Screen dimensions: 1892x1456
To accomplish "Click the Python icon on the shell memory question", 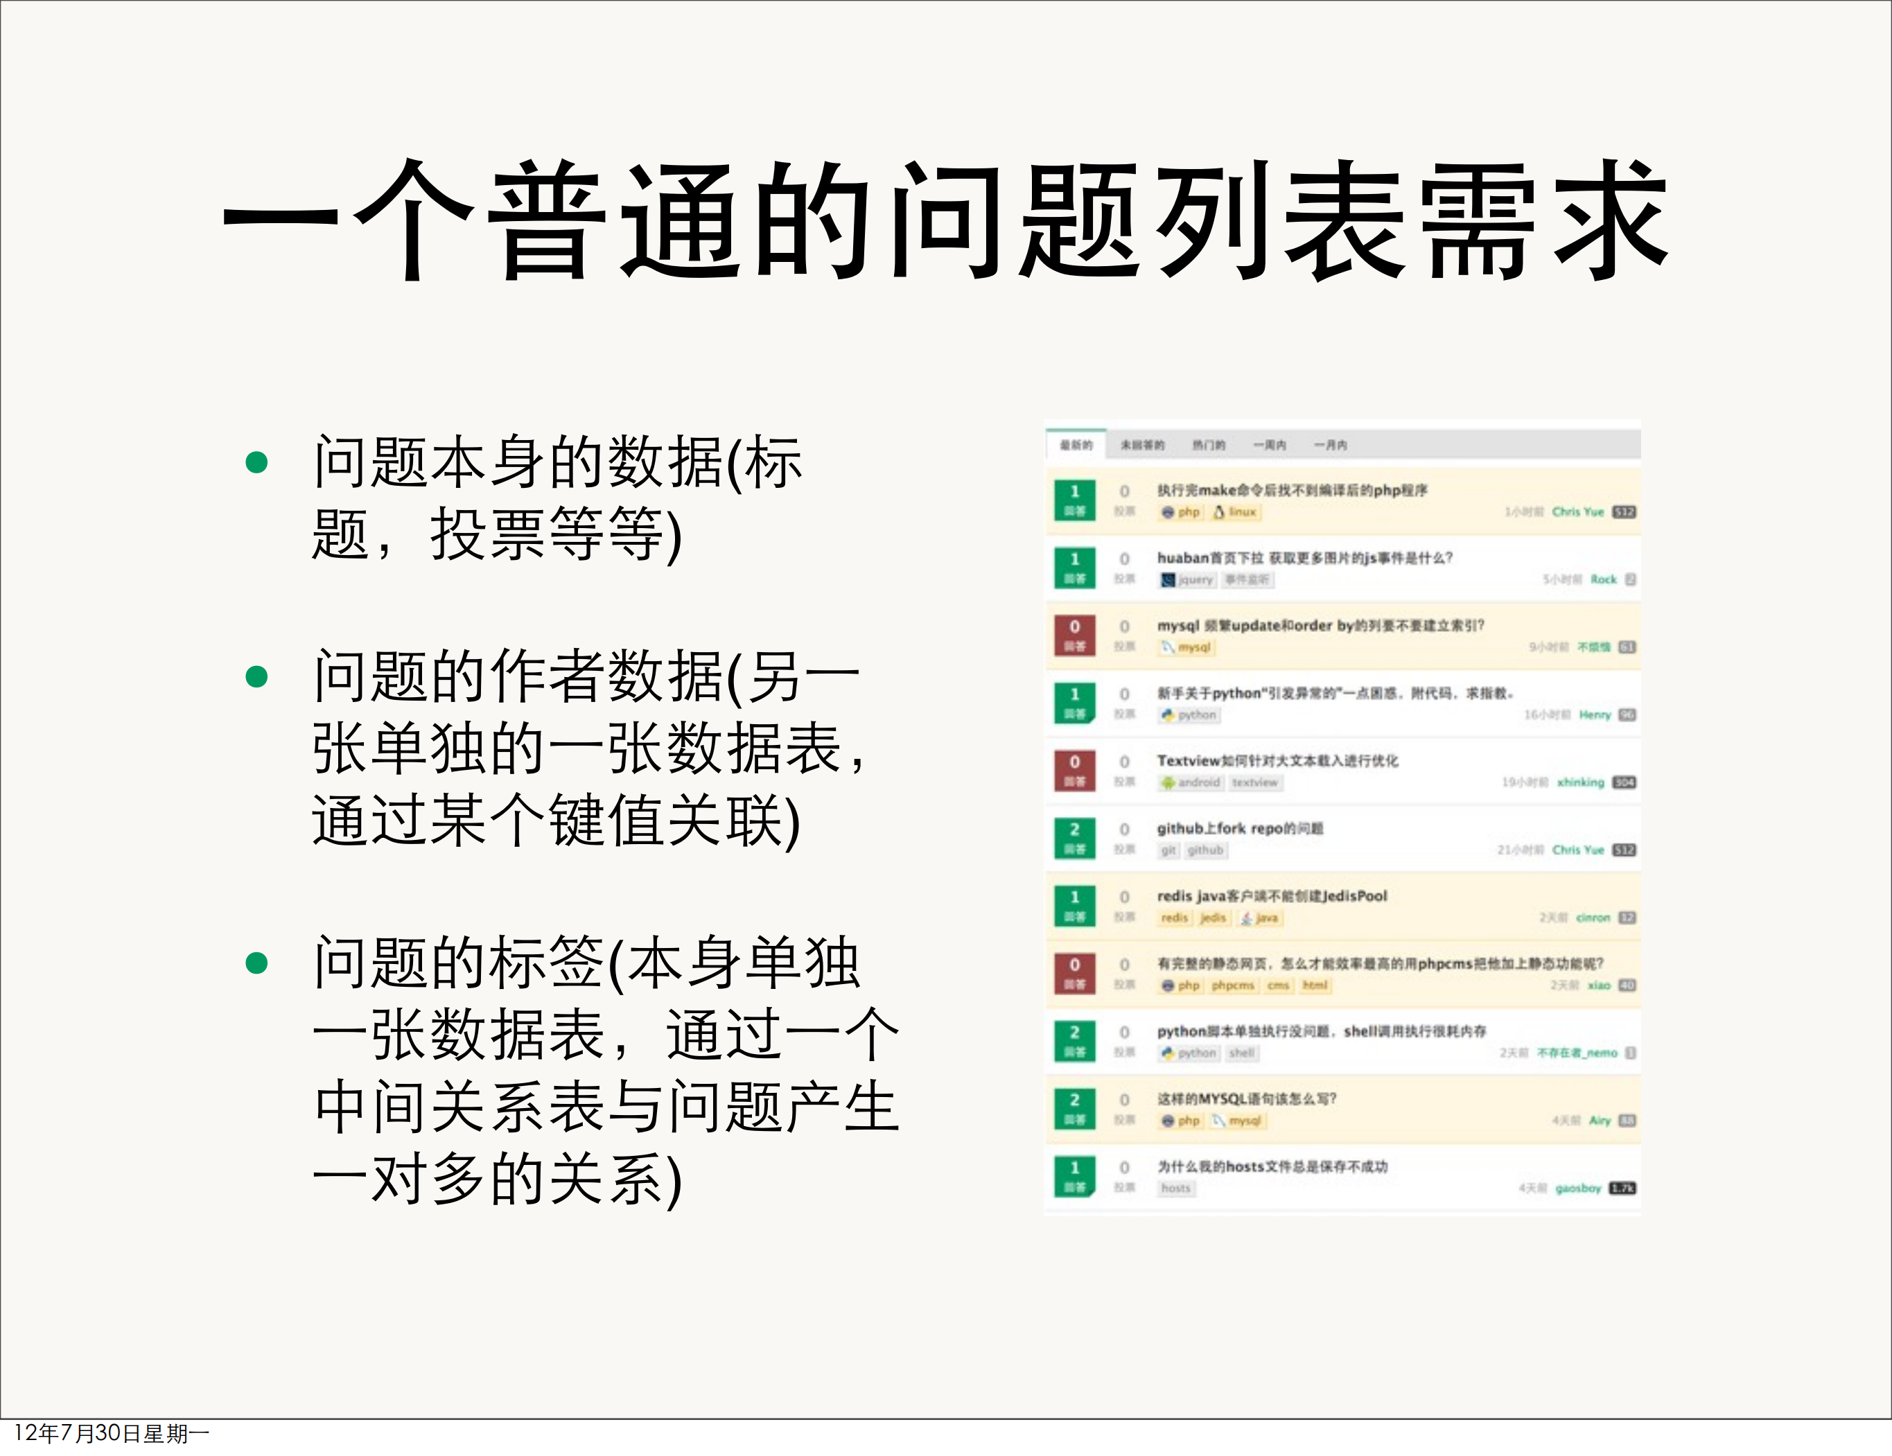I will pyautogui.click(x=1168, y=1053).
